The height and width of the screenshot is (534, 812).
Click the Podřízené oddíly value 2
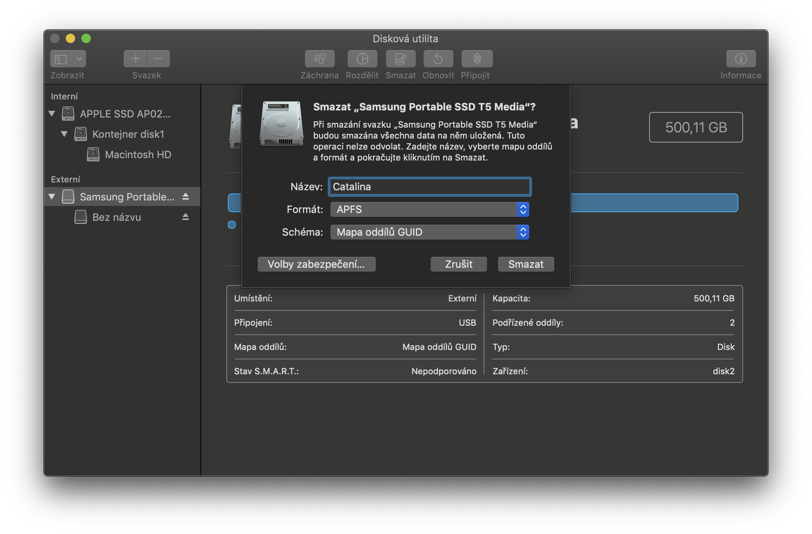coord(732,323)
